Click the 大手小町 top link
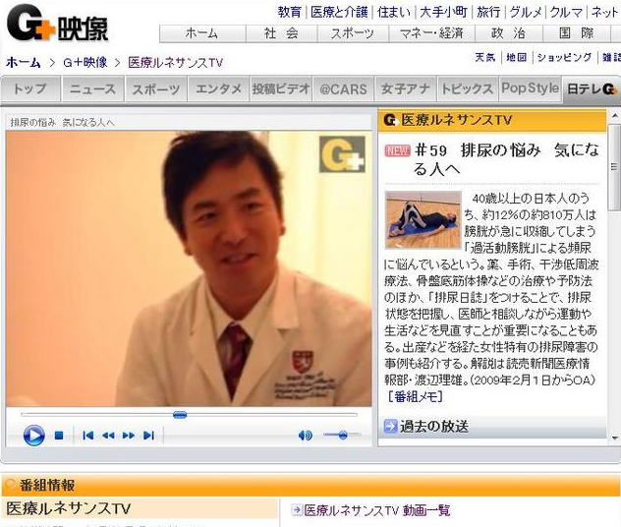 click(443, 12)
